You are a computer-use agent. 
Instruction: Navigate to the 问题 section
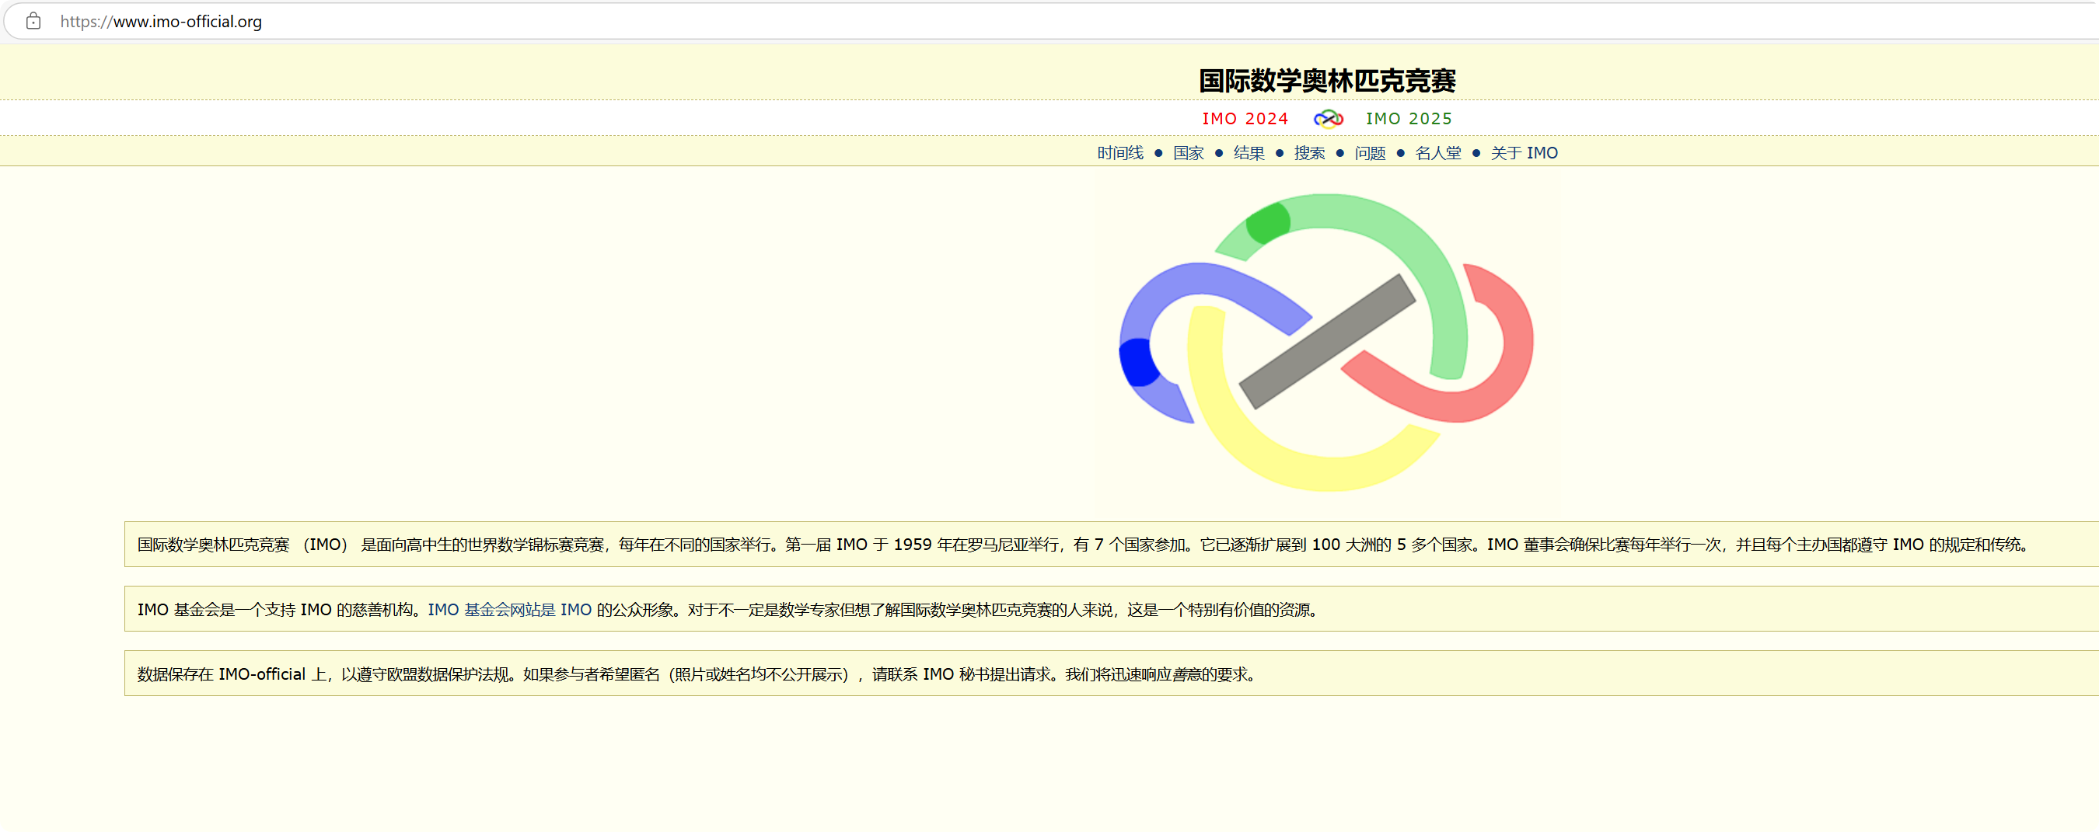[x=1370, y=153]
